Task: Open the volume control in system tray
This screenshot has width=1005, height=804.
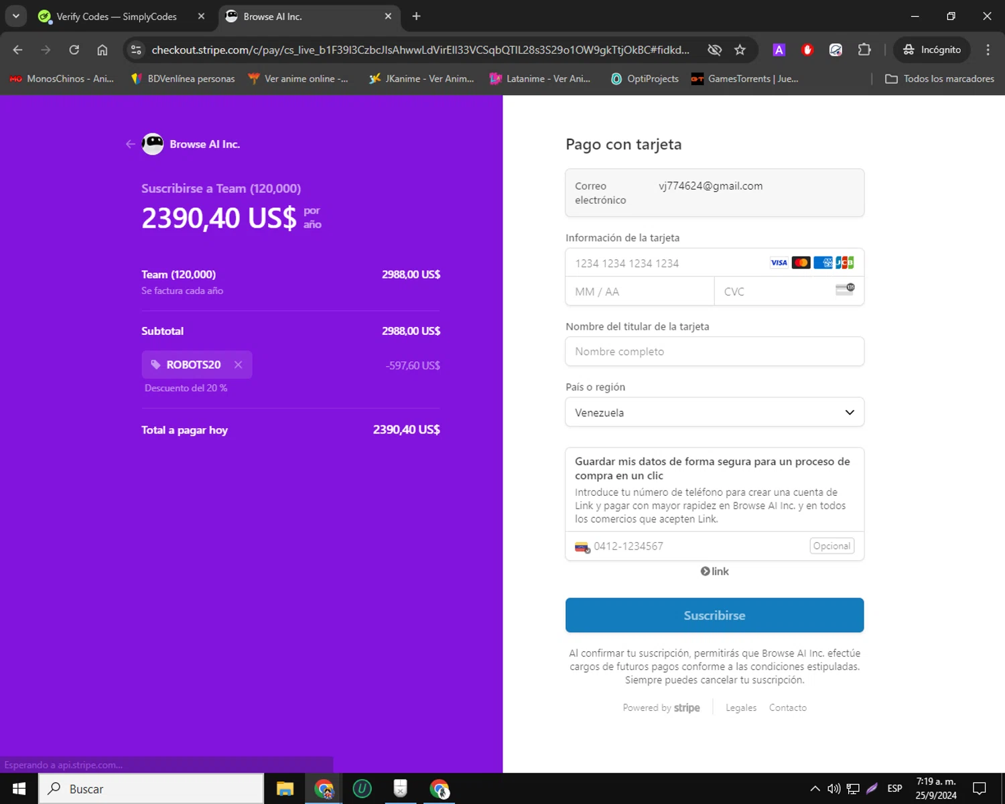Action: click(x=833, y=789)
